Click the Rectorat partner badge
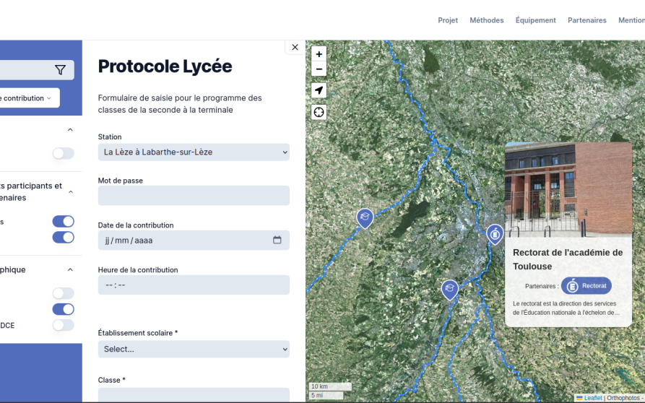 tap(586, 286)
